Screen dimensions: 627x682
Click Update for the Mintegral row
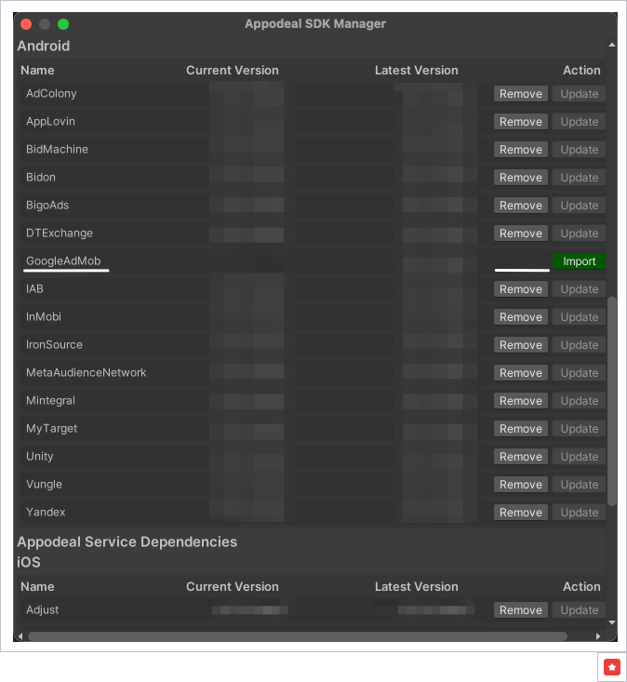tap(579, 401)
